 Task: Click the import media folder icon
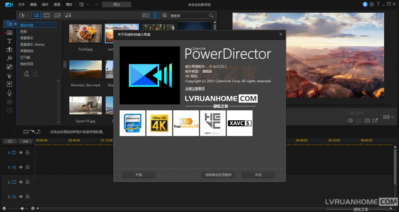(22, 15)
